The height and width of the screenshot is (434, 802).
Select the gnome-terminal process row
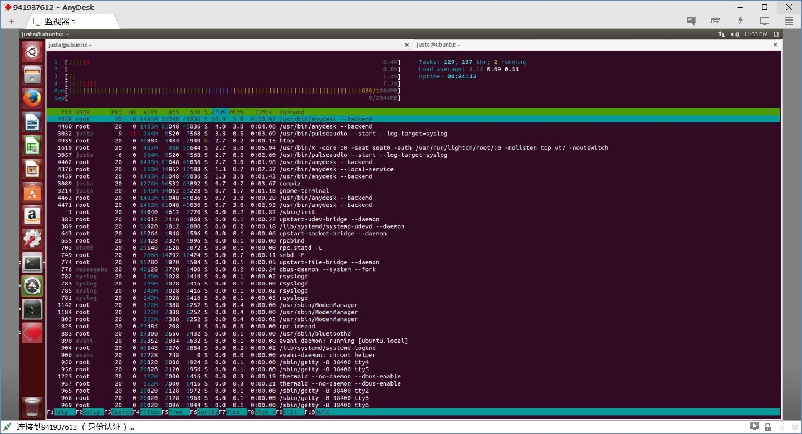(x=413, y=191)
